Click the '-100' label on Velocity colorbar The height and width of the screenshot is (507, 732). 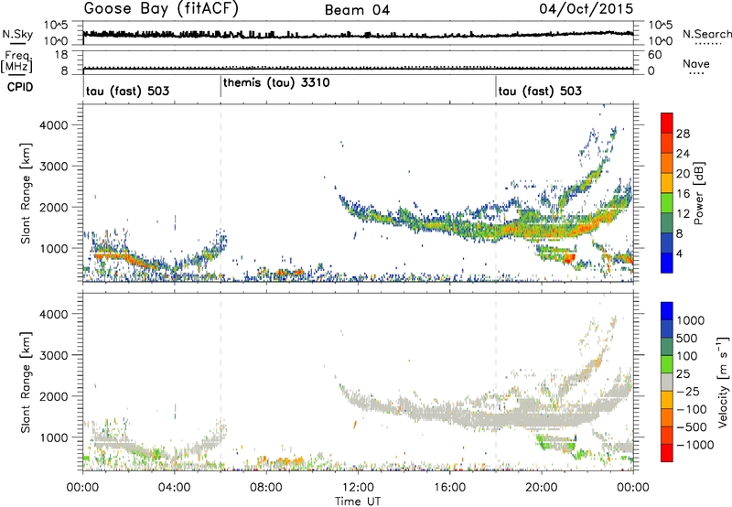[x=692, y=409]
